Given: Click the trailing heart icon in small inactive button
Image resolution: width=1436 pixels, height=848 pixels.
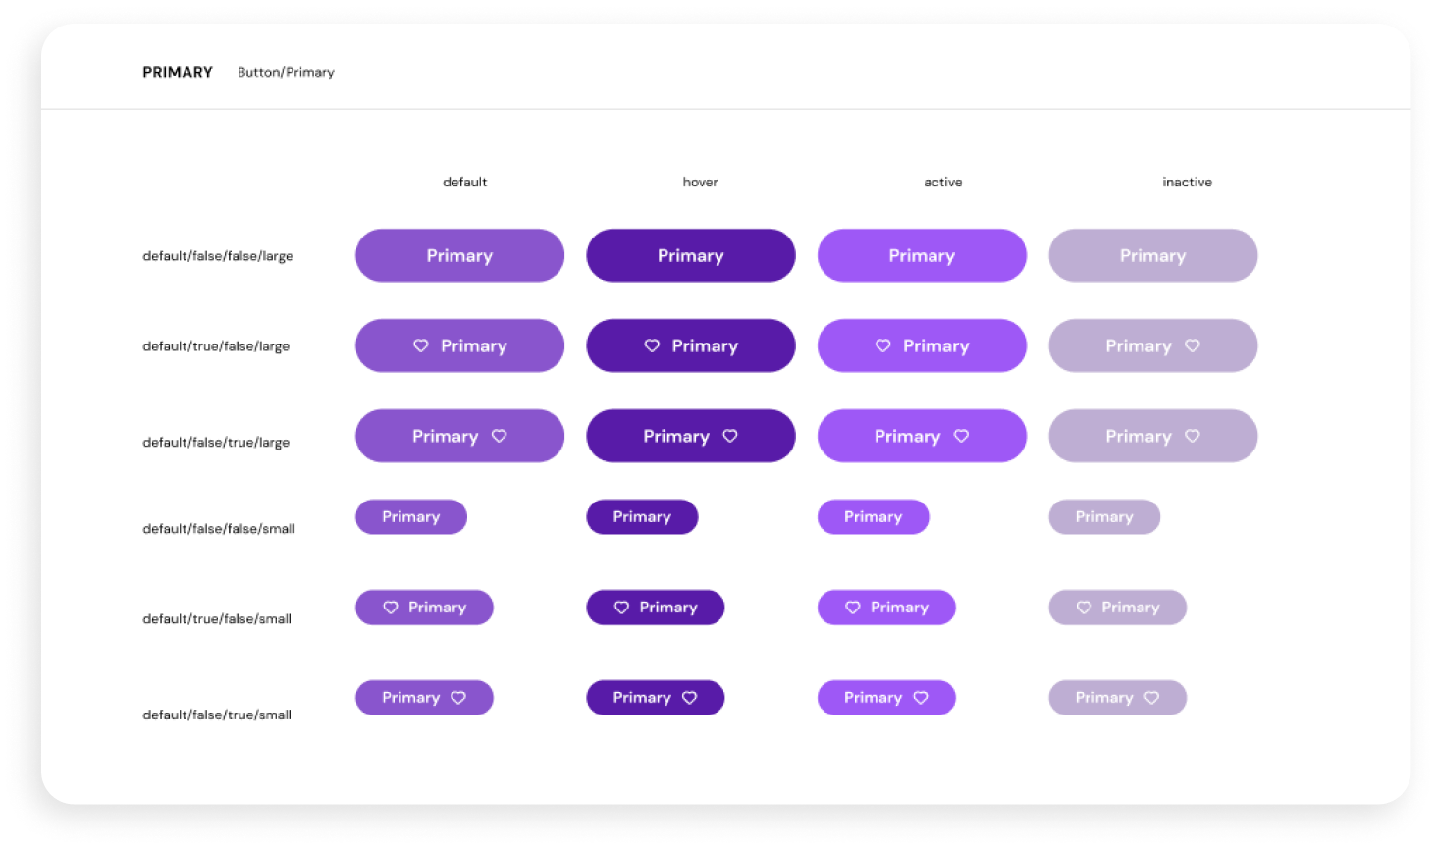Looking at the screenshot, I should click(x=1152, y=698).
